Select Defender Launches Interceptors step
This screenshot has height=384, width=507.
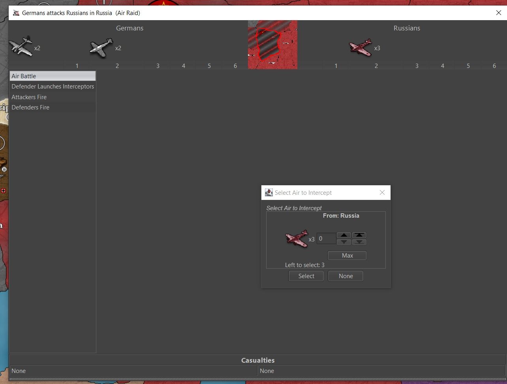point(53,87)
